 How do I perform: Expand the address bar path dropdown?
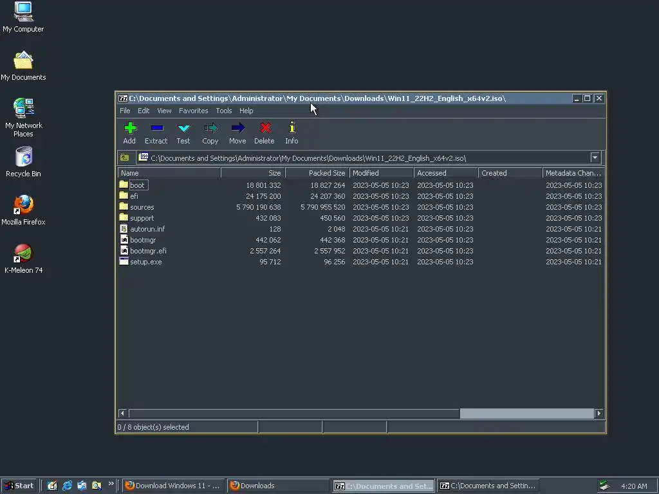[x=595, y=158]
